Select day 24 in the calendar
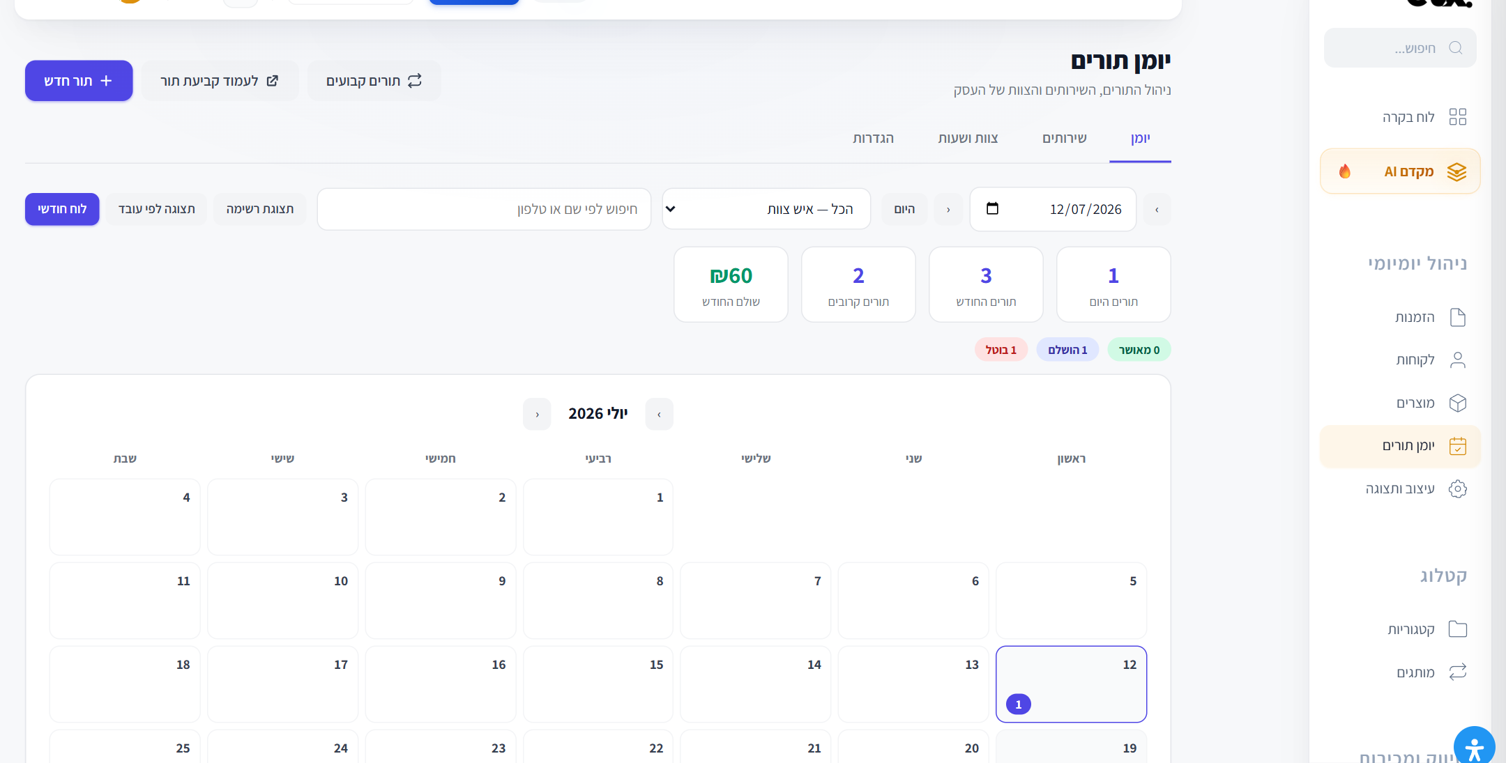Image resolution: width=1506 pixels, height=763 pixels. 282,746
